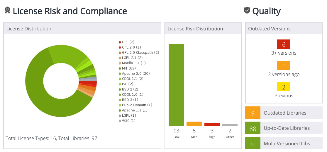Toggle the GPL (2) legend entry

click(x=128, y=42)
